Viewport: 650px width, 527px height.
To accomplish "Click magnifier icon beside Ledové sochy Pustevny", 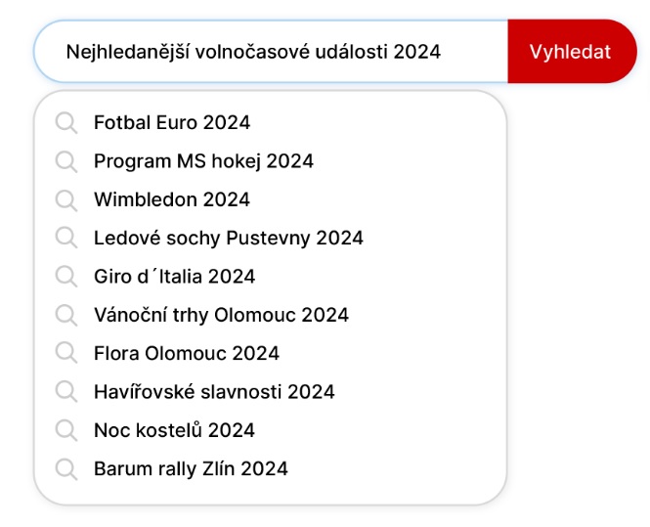I will [66, 239].
